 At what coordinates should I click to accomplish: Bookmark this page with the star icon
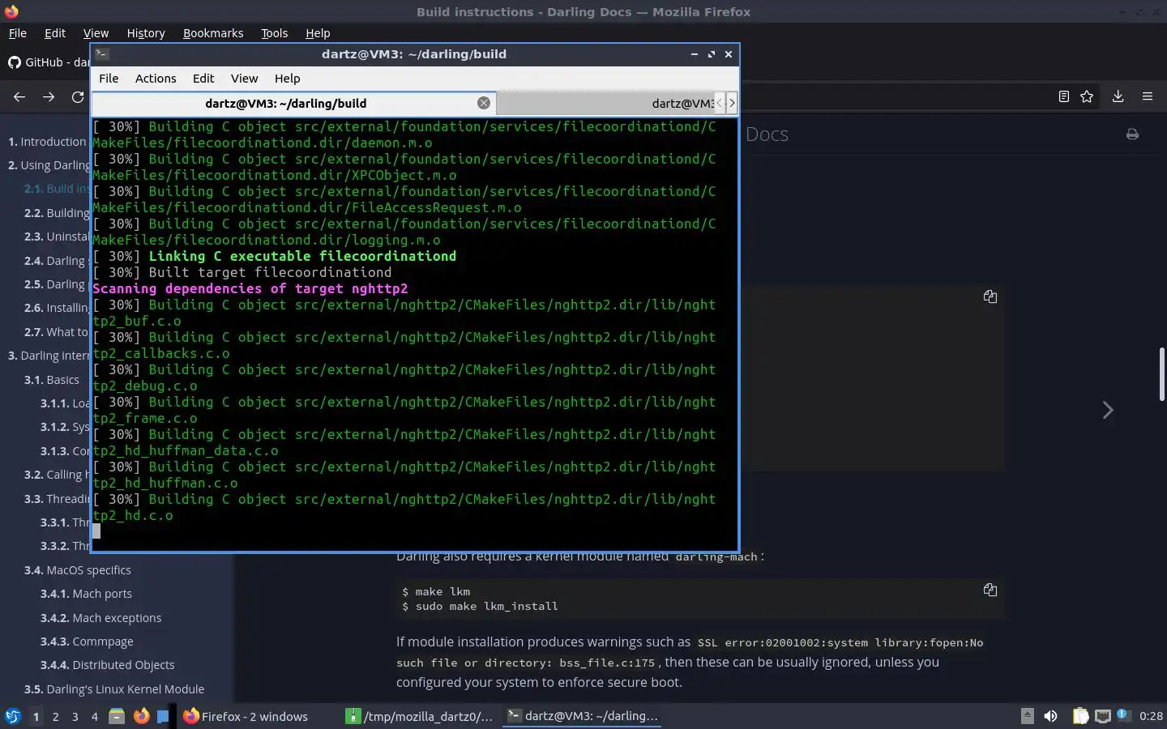tap(1087, 96)
